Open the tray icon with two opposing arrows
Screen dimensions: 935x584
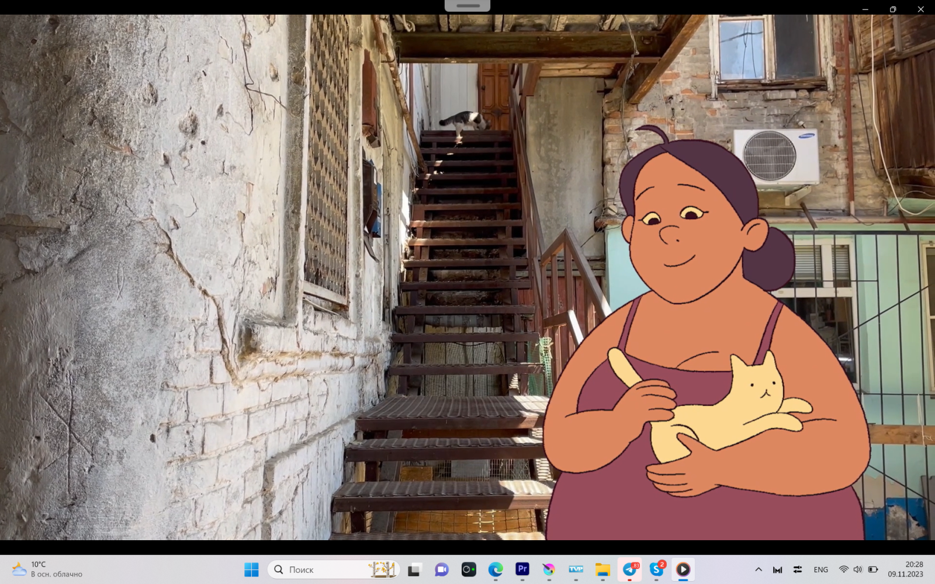click(797, 569)
